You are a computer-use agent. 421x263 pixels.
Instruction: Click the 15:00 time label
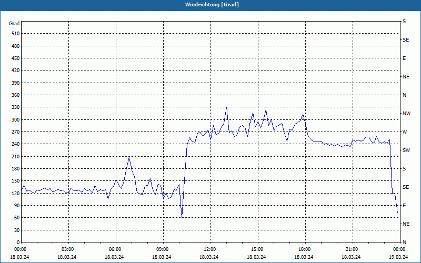point(257,249)
